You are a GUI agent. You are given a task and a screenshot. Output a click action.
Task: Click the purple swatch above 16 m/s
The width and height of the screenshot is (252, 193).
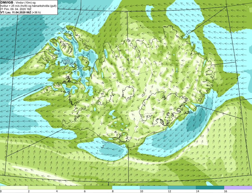(x=238, y=187)
